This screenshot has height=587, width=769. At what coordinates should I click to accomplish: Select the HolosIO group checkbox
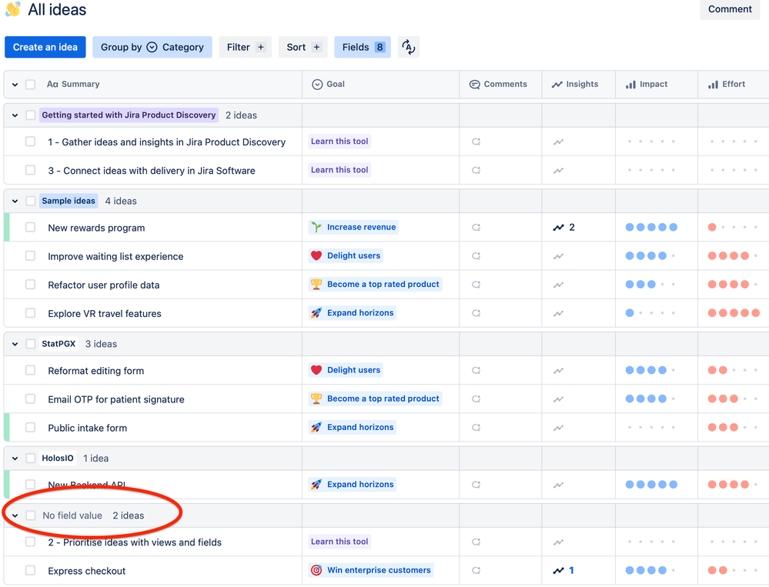tap(31, 458)
